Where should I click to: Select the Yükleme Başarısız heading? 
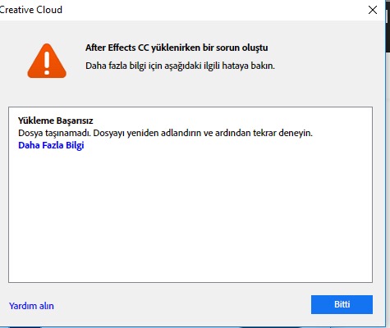tap(56, 121)
